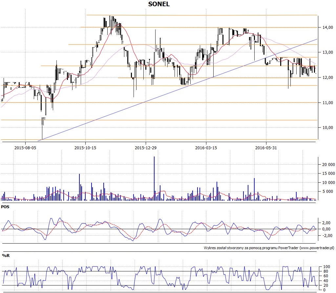Click the %R indicator label

pyautogui.click(x=6, y=256)
